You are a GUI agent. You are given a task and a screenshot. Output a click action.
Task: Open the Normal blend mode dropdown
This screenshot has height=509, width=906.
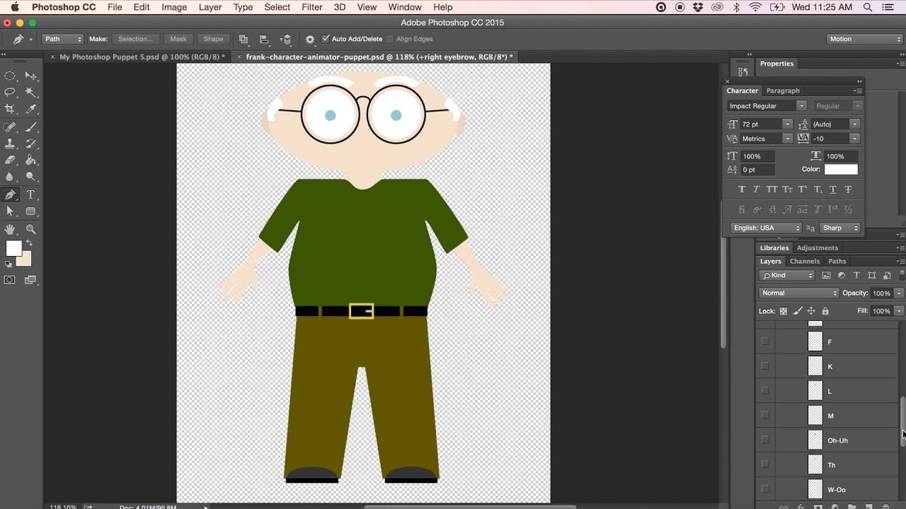point(798,293)
